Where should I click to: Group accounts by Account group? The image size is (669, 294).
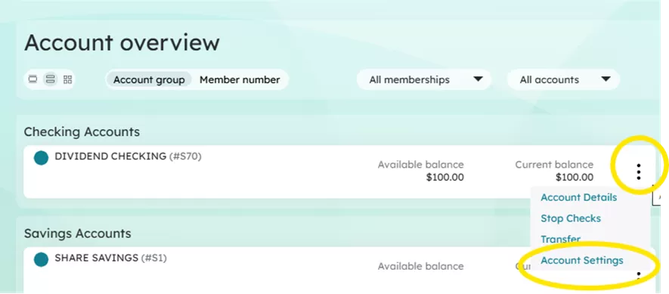[149, 80]
